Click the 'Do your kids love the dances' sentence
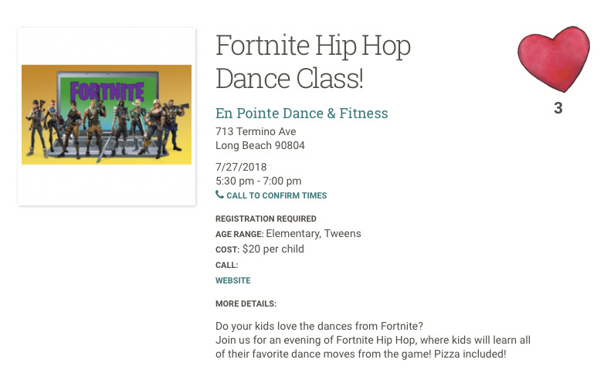The height and width of the screenshot is (373, 614). pos(319,326)
